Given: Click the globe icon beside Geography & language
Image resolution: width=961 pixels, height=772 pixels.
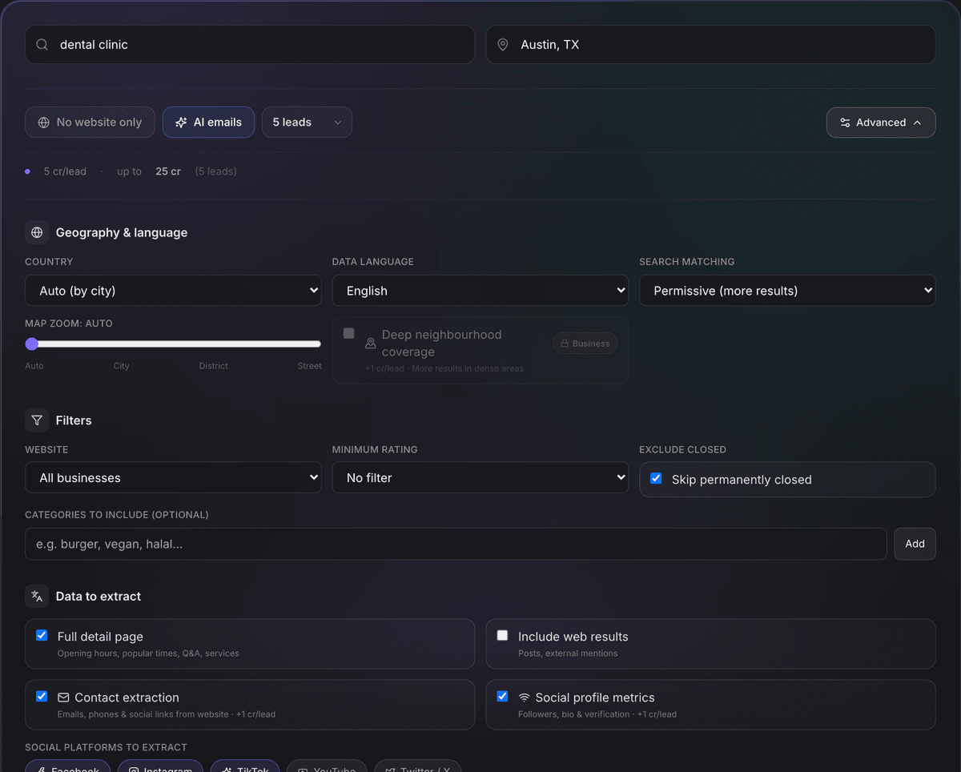Looking at the screenshot, I should coord(37,233).
